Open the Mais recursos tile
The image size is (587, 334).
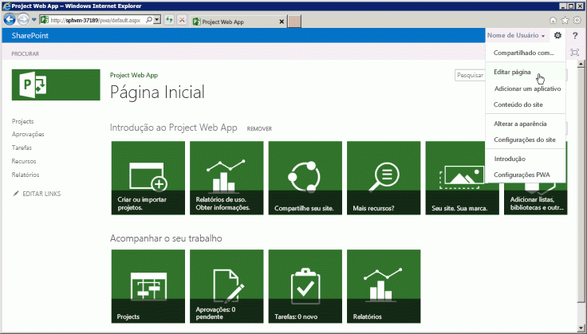[x=384, y=178]
